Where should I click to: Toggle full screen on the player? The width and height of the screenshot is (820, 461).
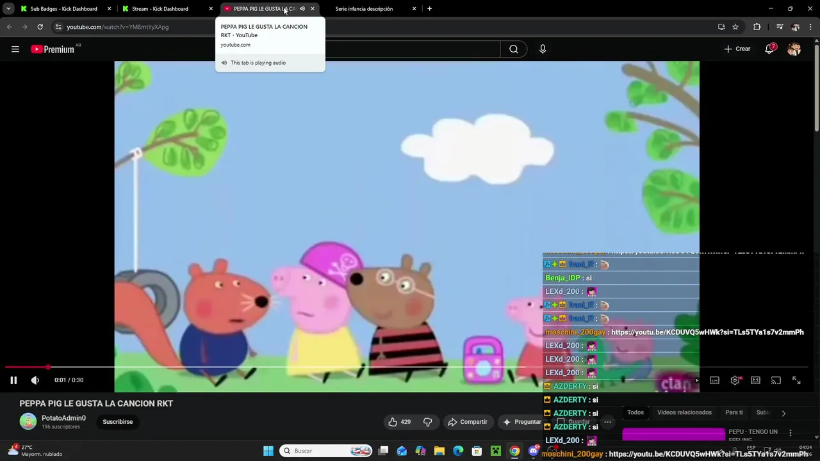point(796,380)
